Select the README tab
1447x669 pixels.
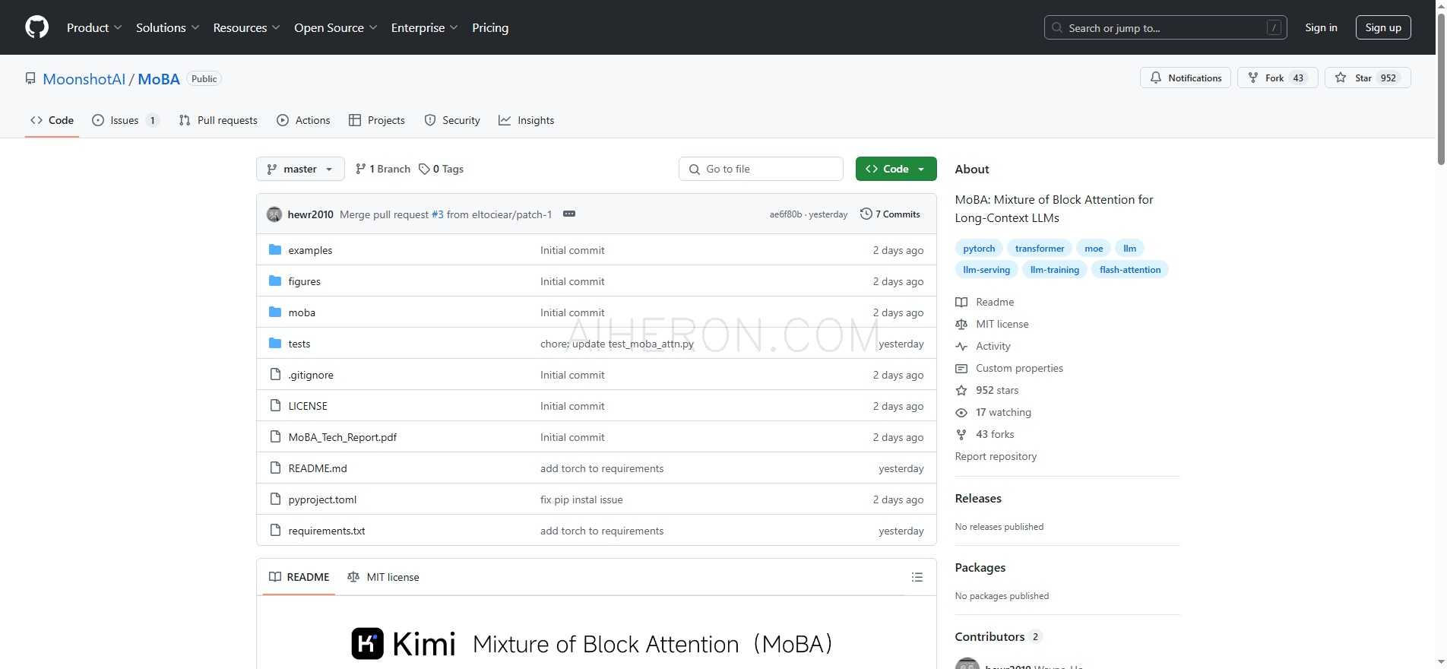point(299,577)
